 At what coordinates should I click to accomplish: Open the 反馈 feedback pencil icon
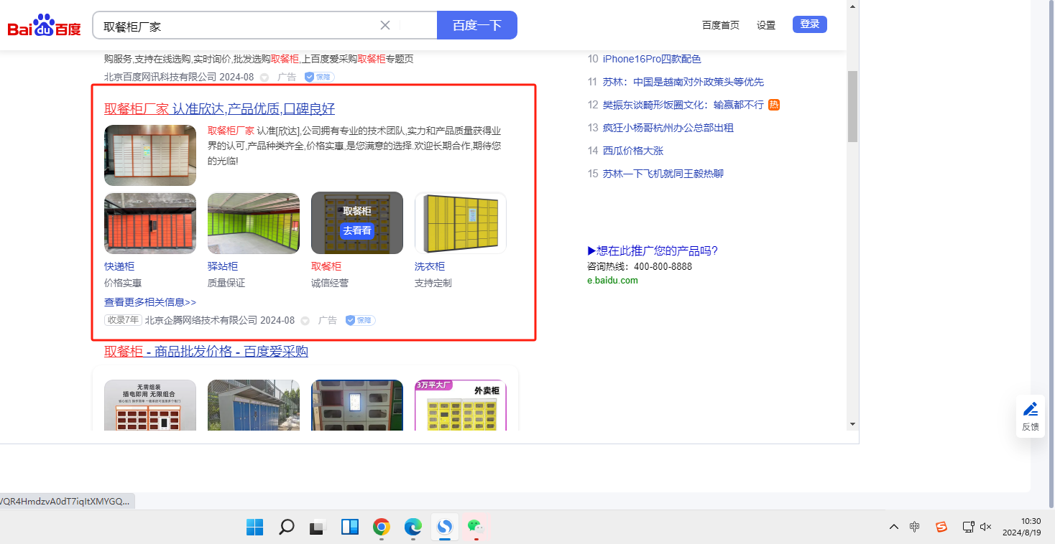[1031, 416]
